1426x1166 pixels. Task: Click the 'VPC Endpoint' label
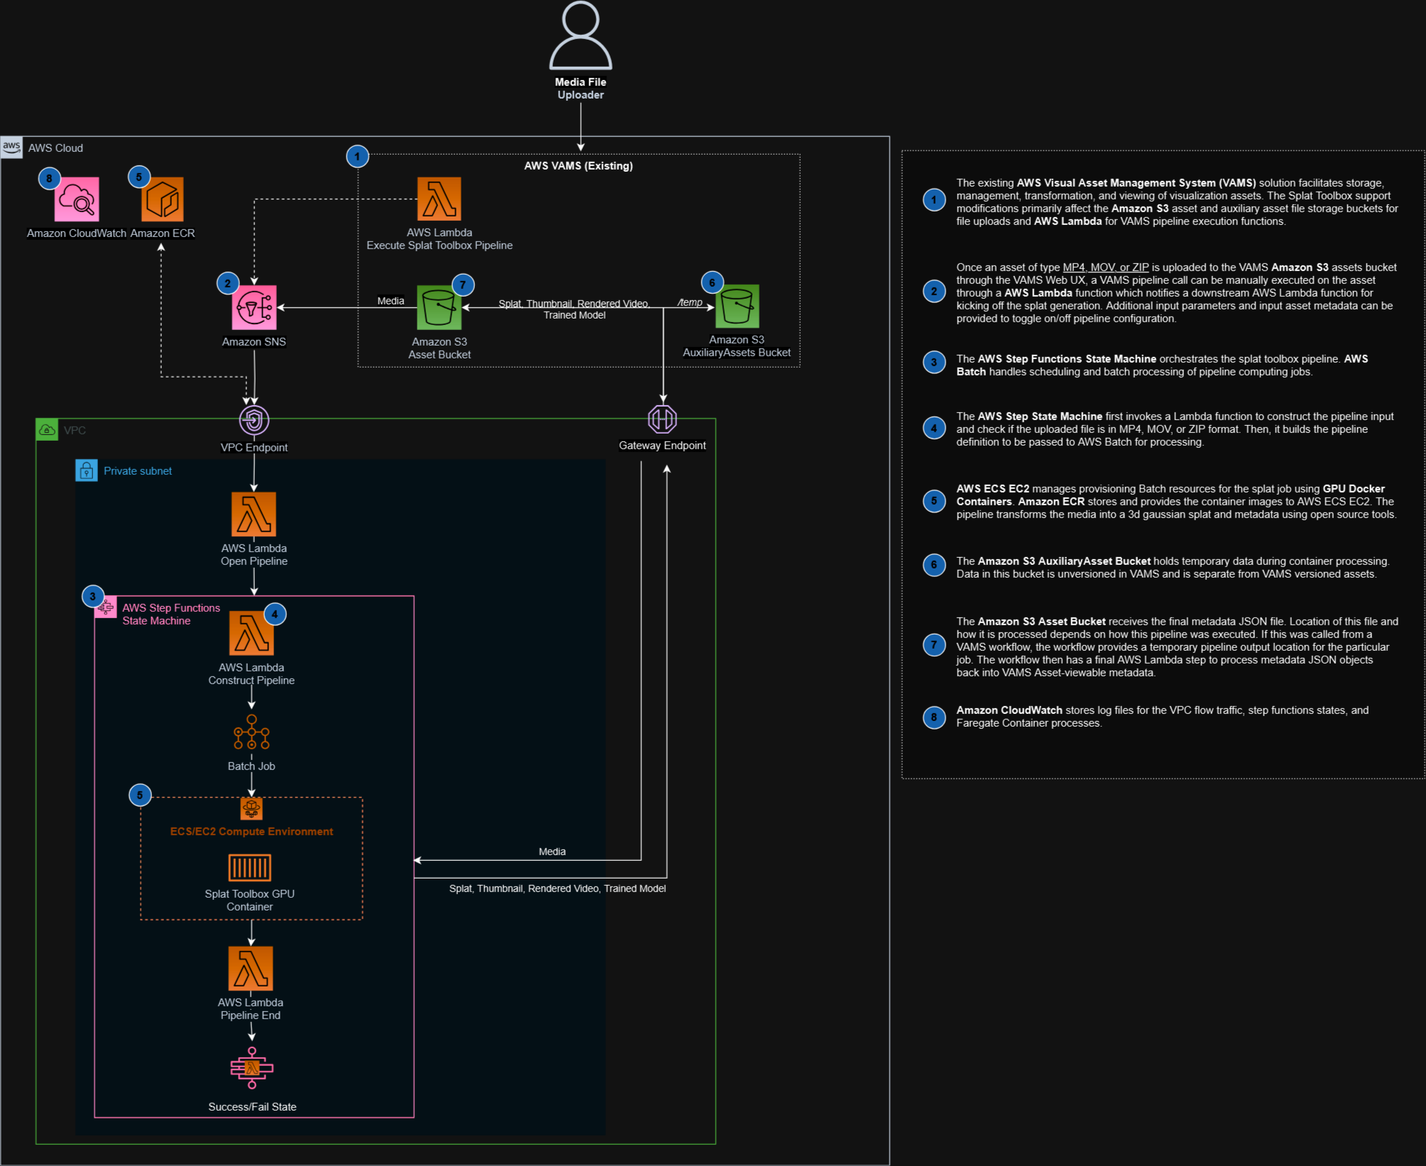[254, 448]
